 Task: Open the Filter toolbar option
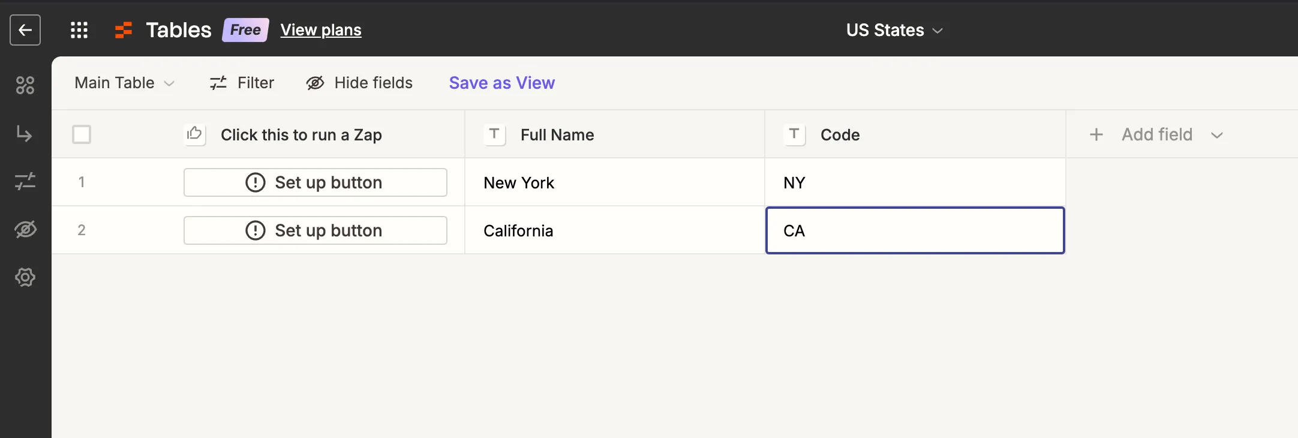click(242, 83)
